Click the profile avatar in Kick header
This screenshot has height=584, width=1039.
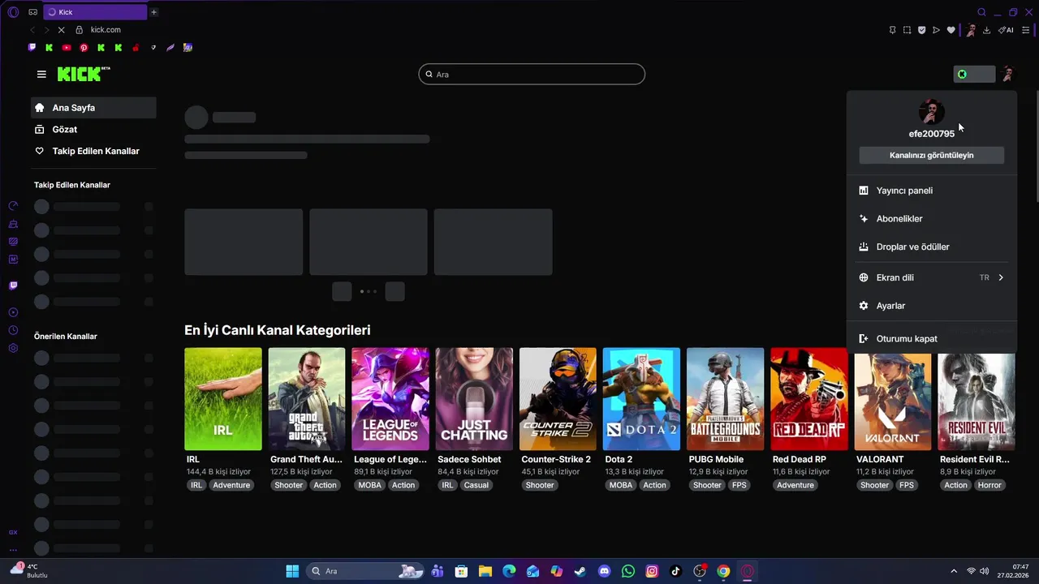coord(1007,74)
